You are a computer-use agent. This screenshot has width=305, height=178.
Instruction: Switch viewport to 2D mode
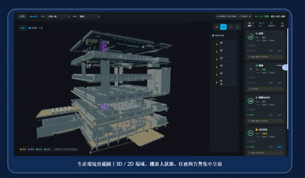[217, 27]
